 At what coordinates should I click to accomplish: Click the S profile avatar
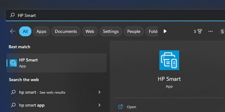tap(222, 31)
